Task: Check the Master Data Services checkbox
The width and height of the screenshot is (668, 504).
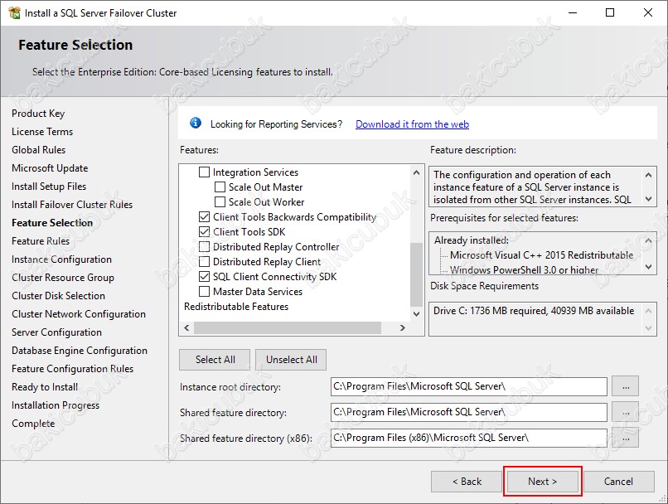Action: (205, 292)
